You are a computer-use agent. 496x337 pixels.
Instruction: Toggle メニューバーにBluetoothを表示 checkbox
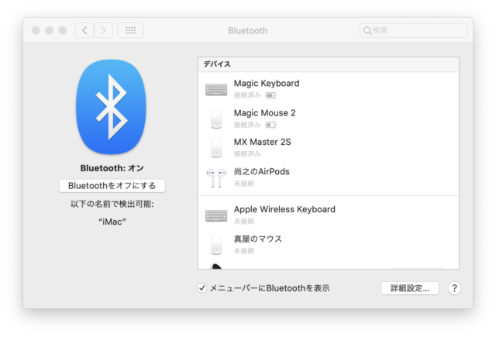[x=202, y=288]
